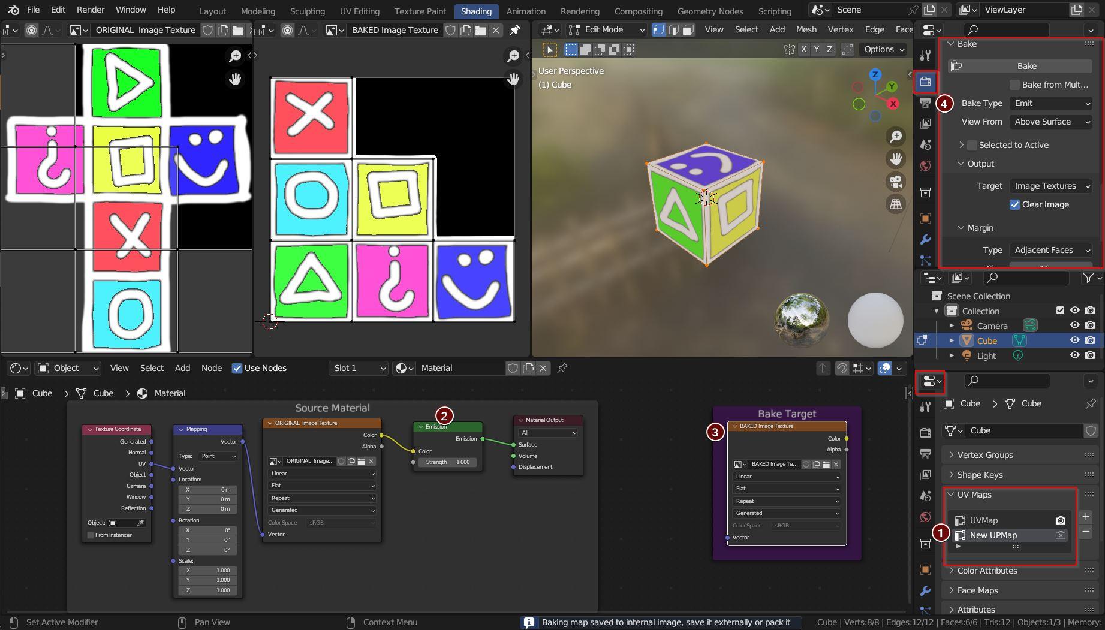Screen dimensions: 1105x630
Task: Toggle From Instancer checkbox in Texture Coordinate node
Action: coord(91,535)
